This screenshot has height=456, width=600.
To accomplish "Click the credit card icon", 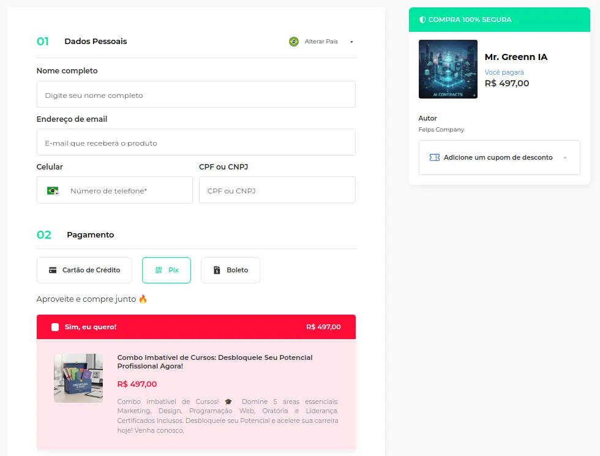I will tap(53, 270).
